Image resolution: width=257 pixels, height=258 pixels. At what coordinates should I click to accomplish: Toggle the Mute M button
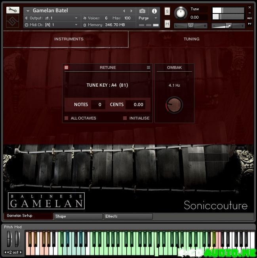click(x=167, y=24)
